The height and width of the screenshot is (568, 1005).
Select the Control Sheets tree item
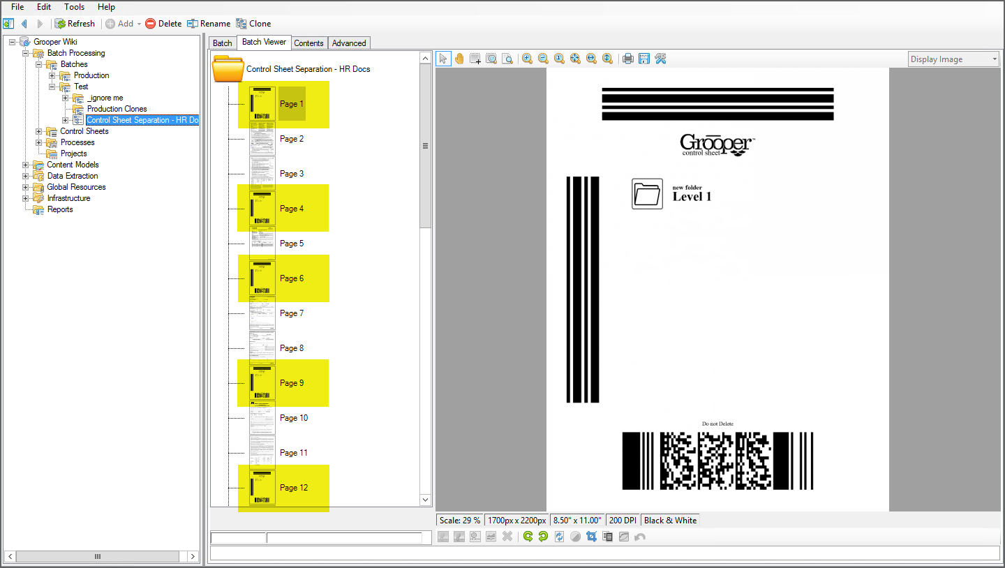point(84,131)
